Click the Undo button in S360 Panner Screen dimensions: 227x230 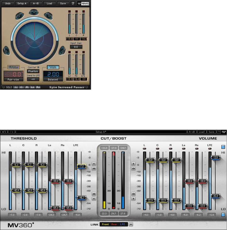pyautogui.click(x=8, y=3)
